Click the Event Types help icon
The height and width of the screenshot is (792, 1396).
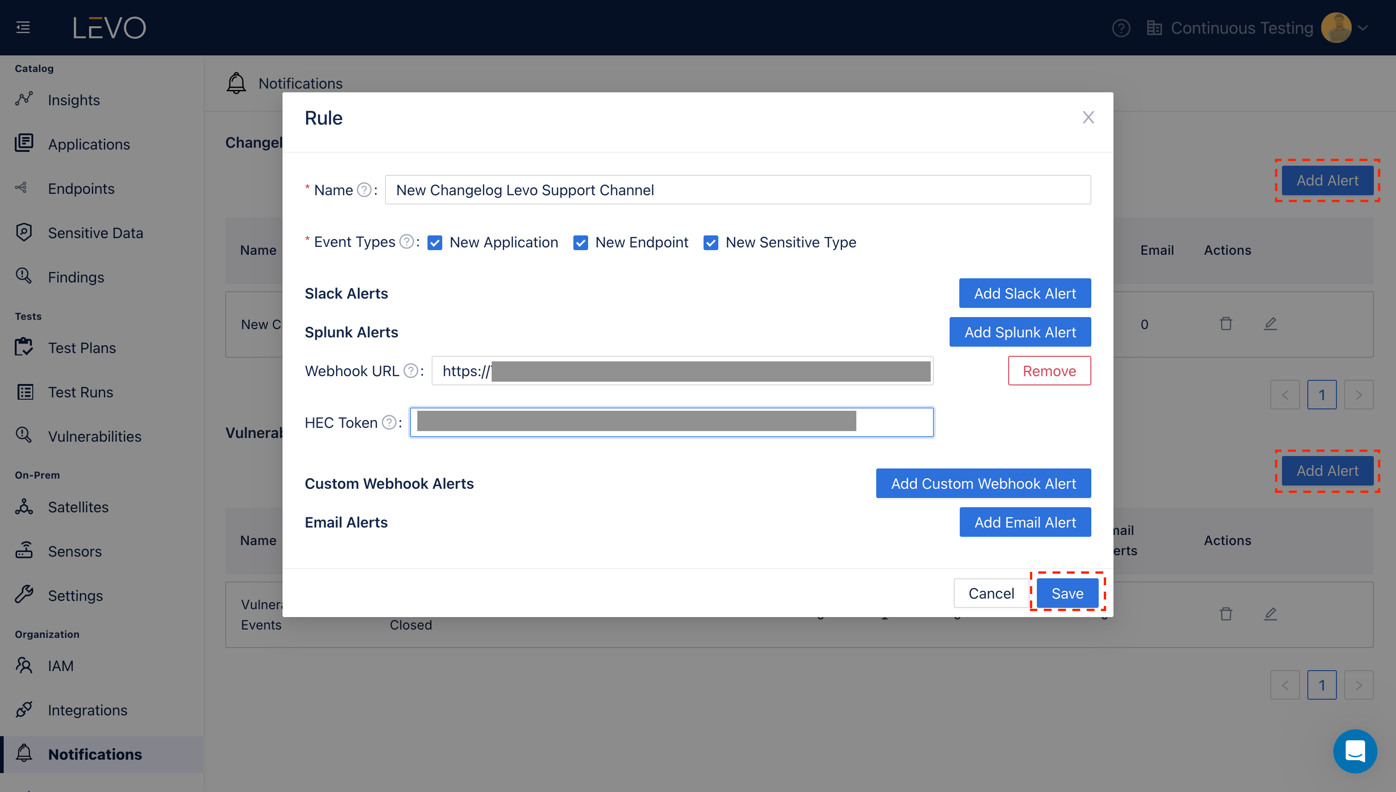coord(406,241)
